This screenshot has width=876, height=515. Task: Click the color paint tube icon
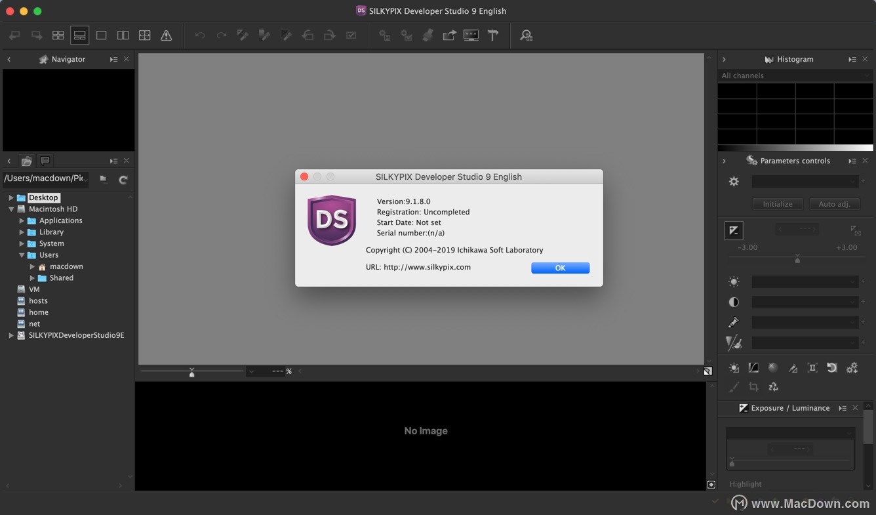[734, 322]
